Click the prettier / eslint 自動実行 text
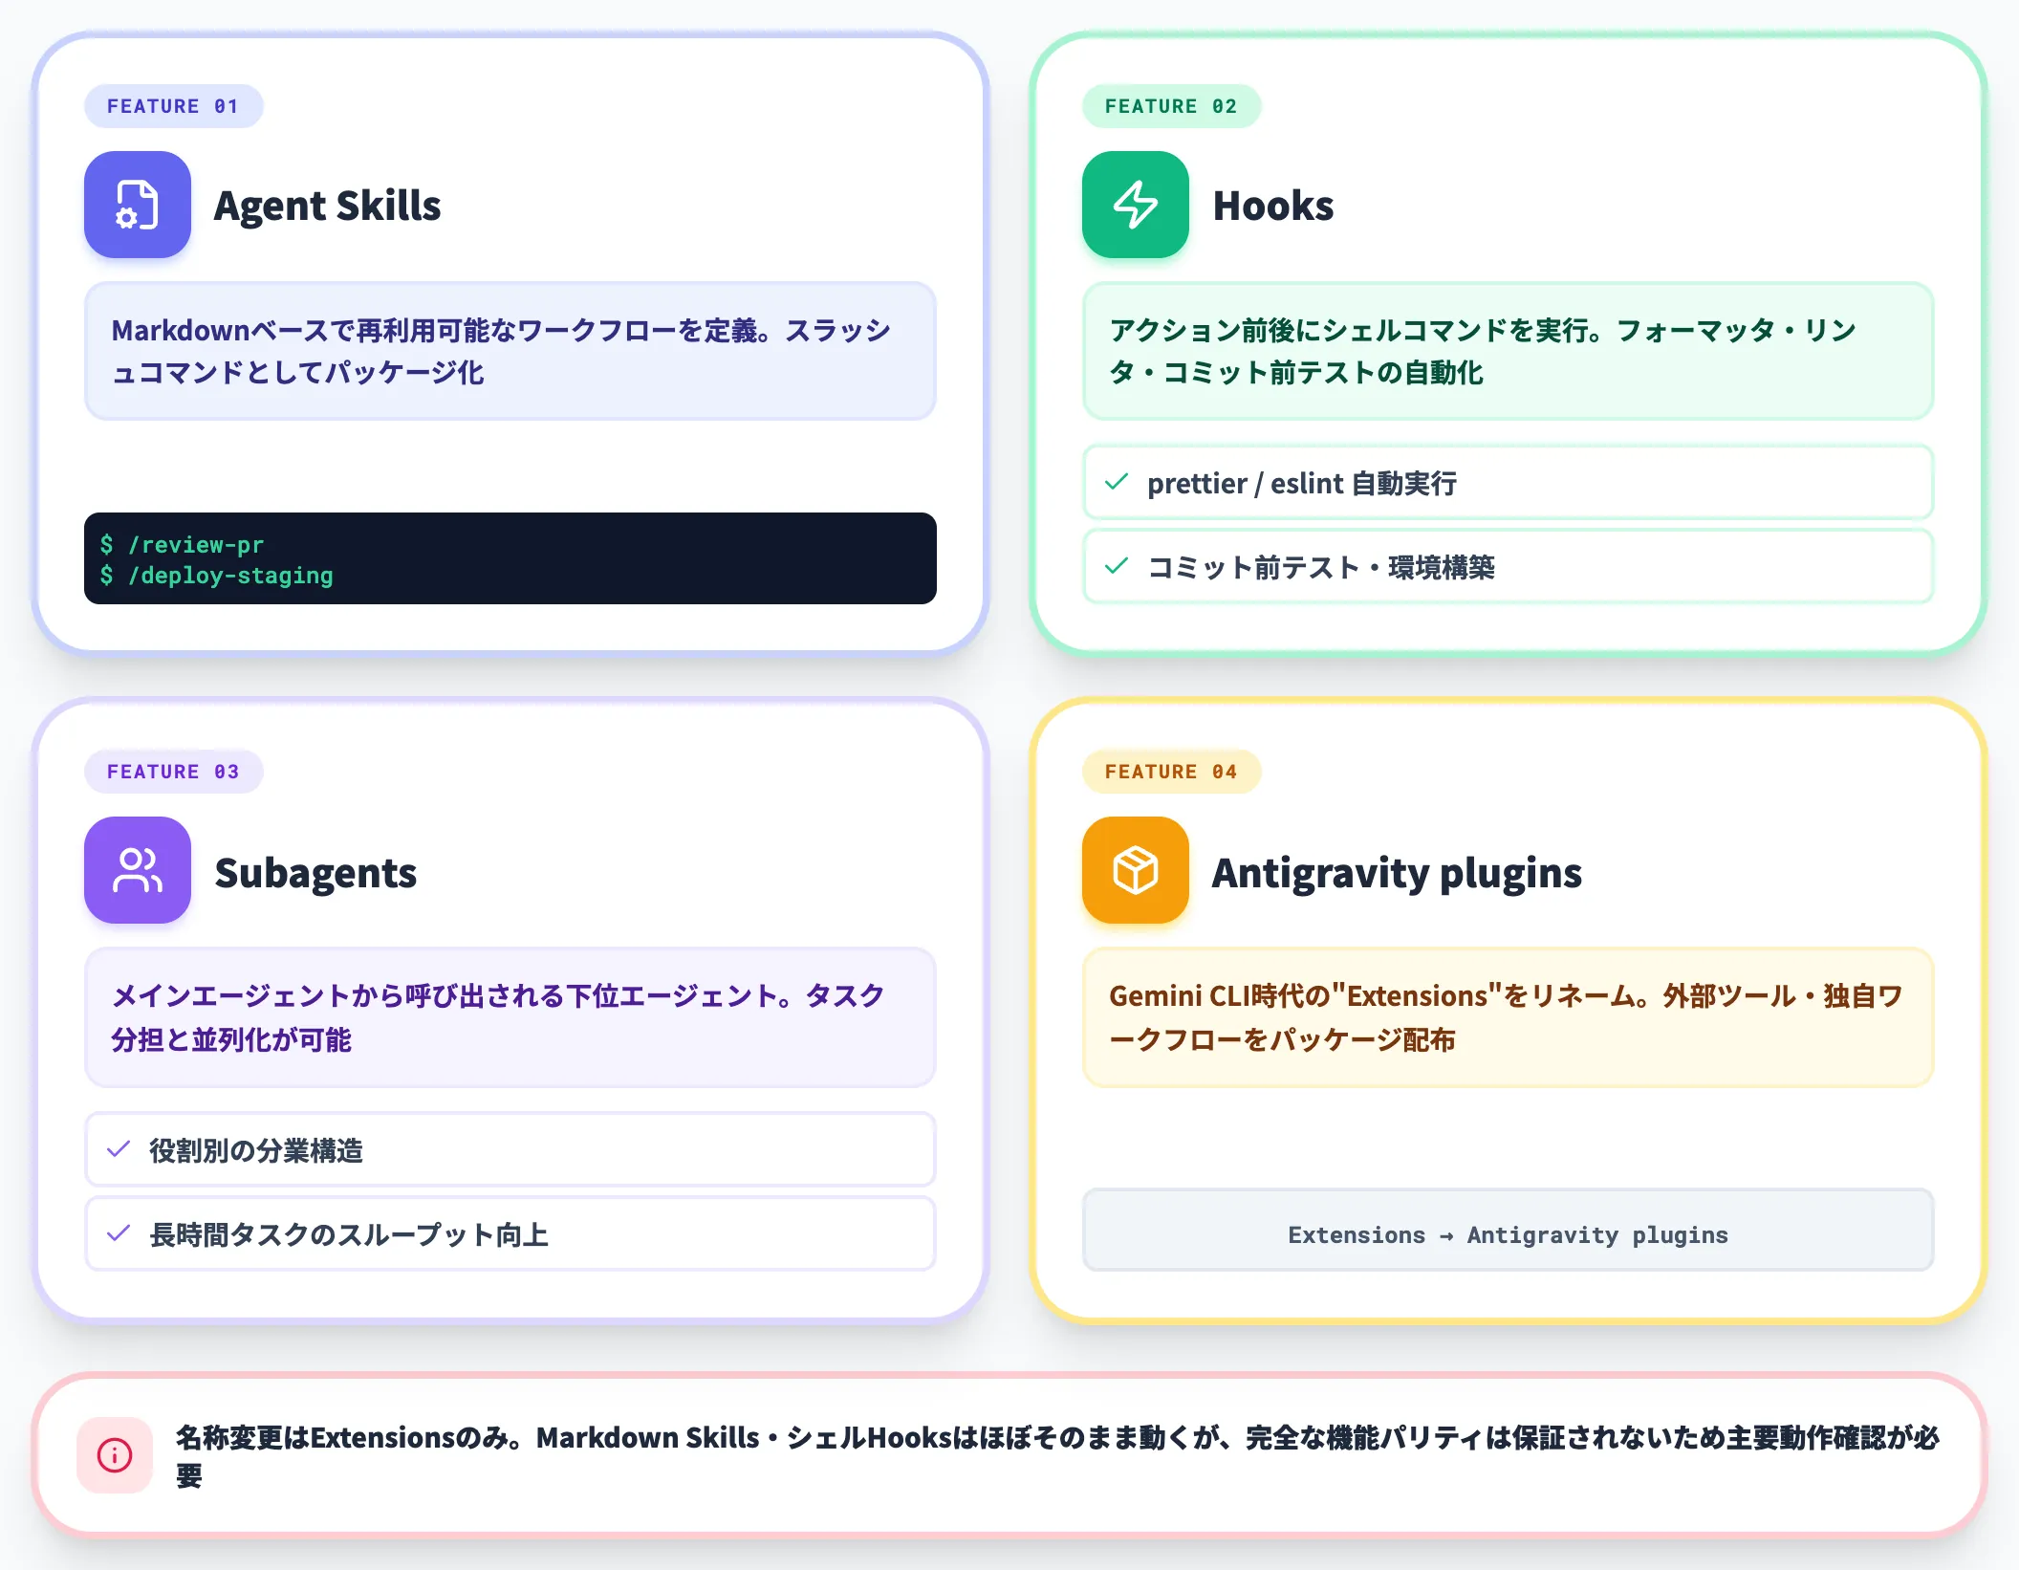The image size is (2019, 1570). click(1302, 484)
